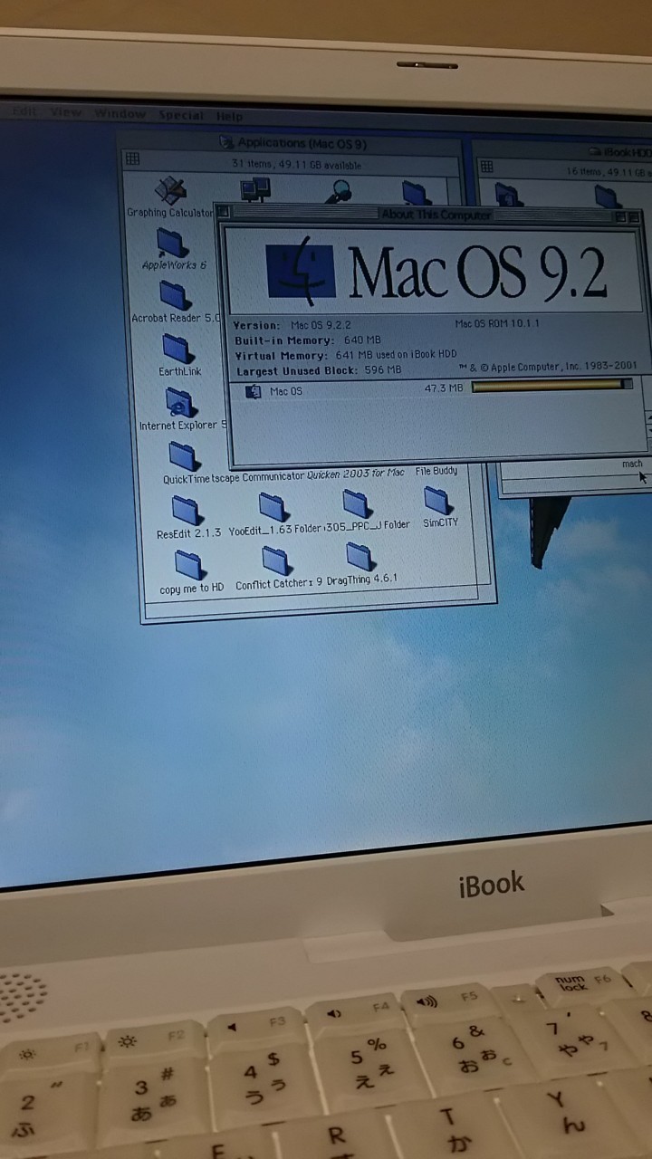
Task: Click the 'mach' label in iBook HDD window
Action: click(632, 464)
